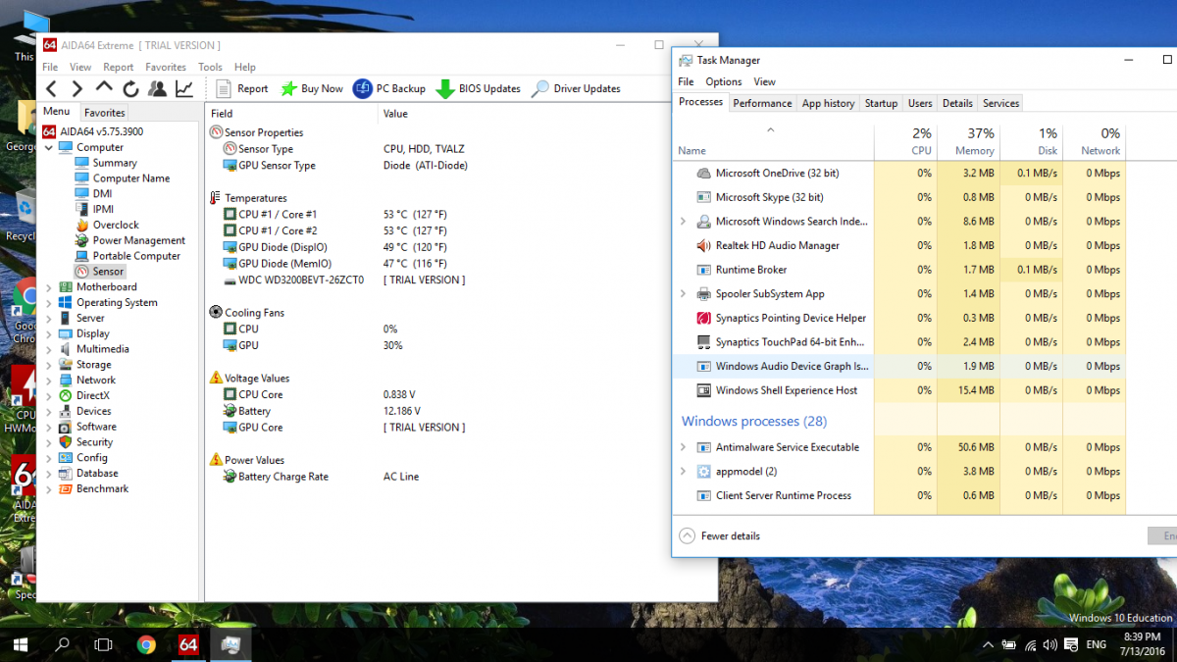Click the Benchmark tree icon
The height and width of the screenshot is (662, 1177).
(66, 488)
